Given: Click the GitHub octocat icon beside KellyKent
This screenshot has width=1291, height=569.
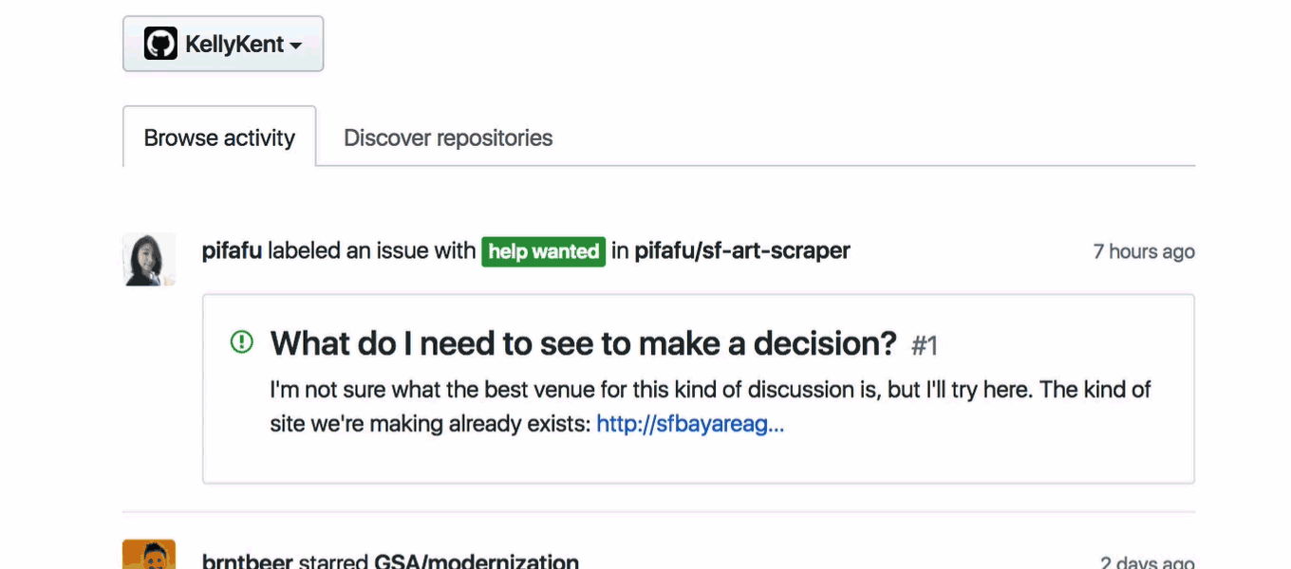Looking at the screenshot, I should (x=160, y=44).
